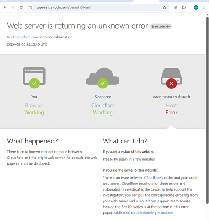Click the gray Browser label
The image size is (209, 220).
[34, 106]
